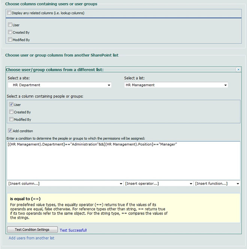The image size is (247, 249).
Task: Click the Test Successful! status text
Action: pos(73,230)
